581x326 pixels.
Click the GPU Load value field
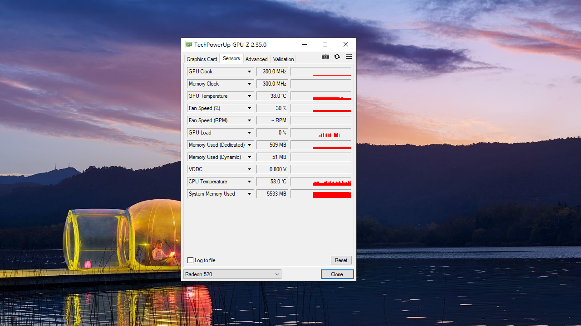pyautogui.click(x=272, y=132)
